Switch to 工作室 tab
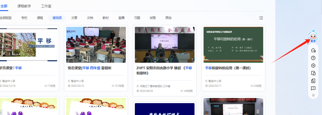 (46, 6)
